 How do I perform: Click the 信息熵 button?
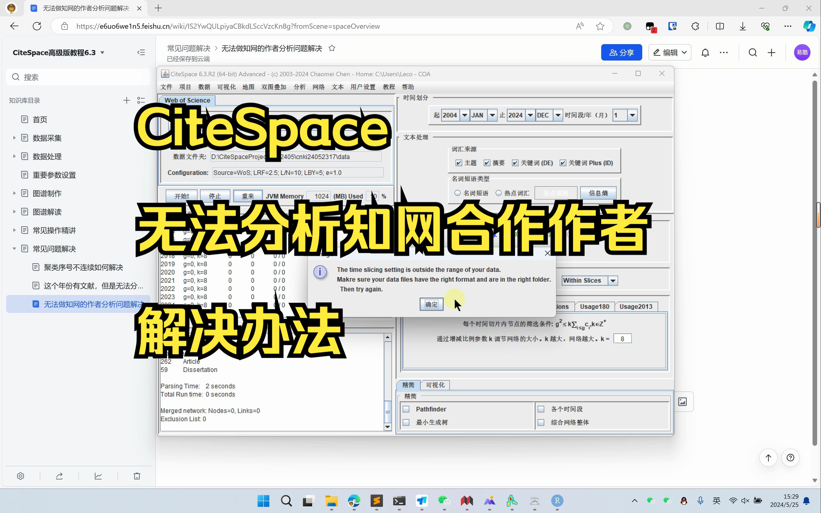(598, 193)
